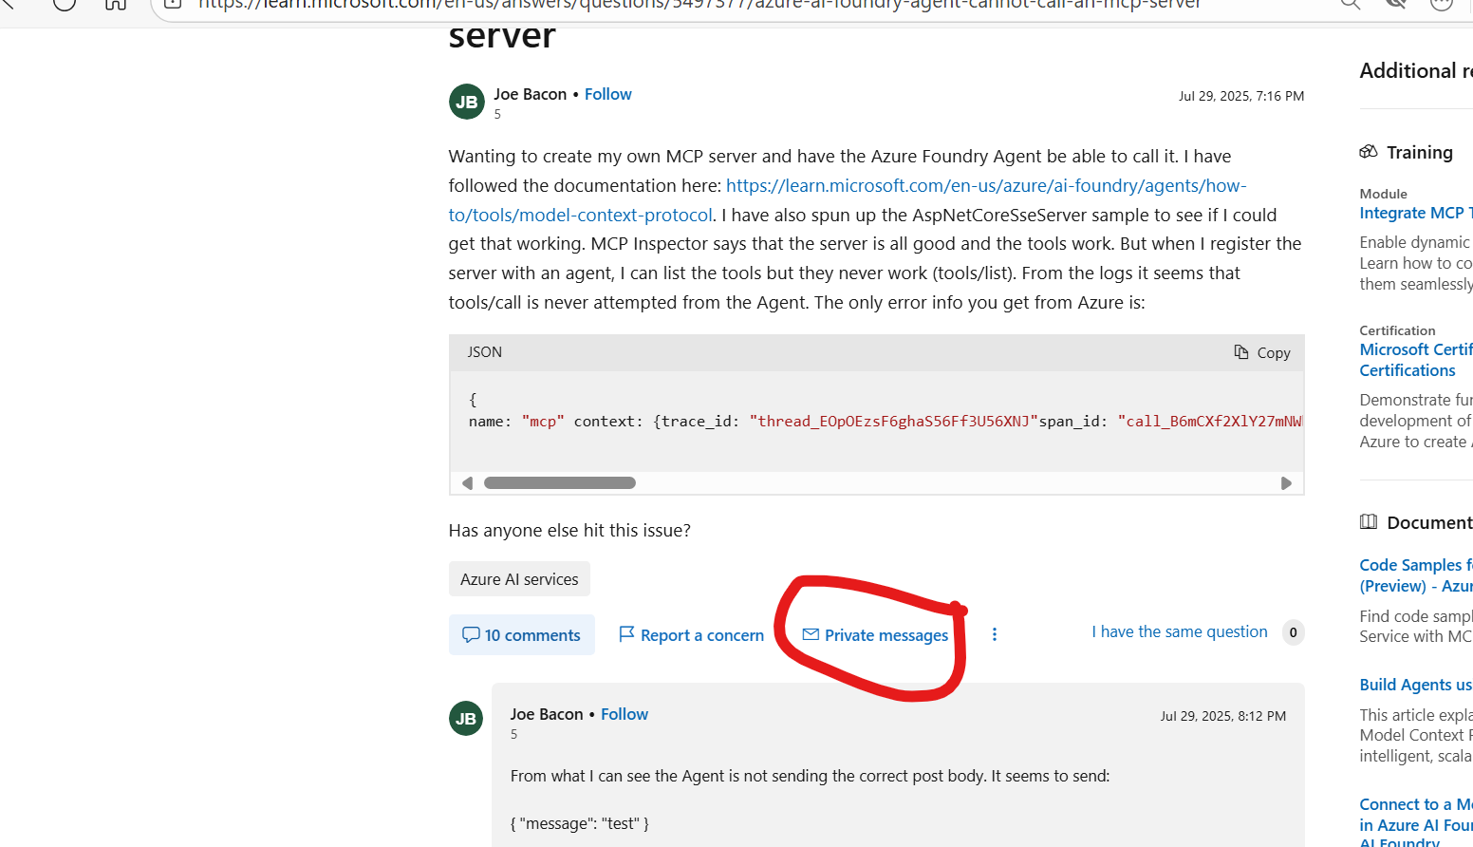Open Private messages

coord(875,635)
